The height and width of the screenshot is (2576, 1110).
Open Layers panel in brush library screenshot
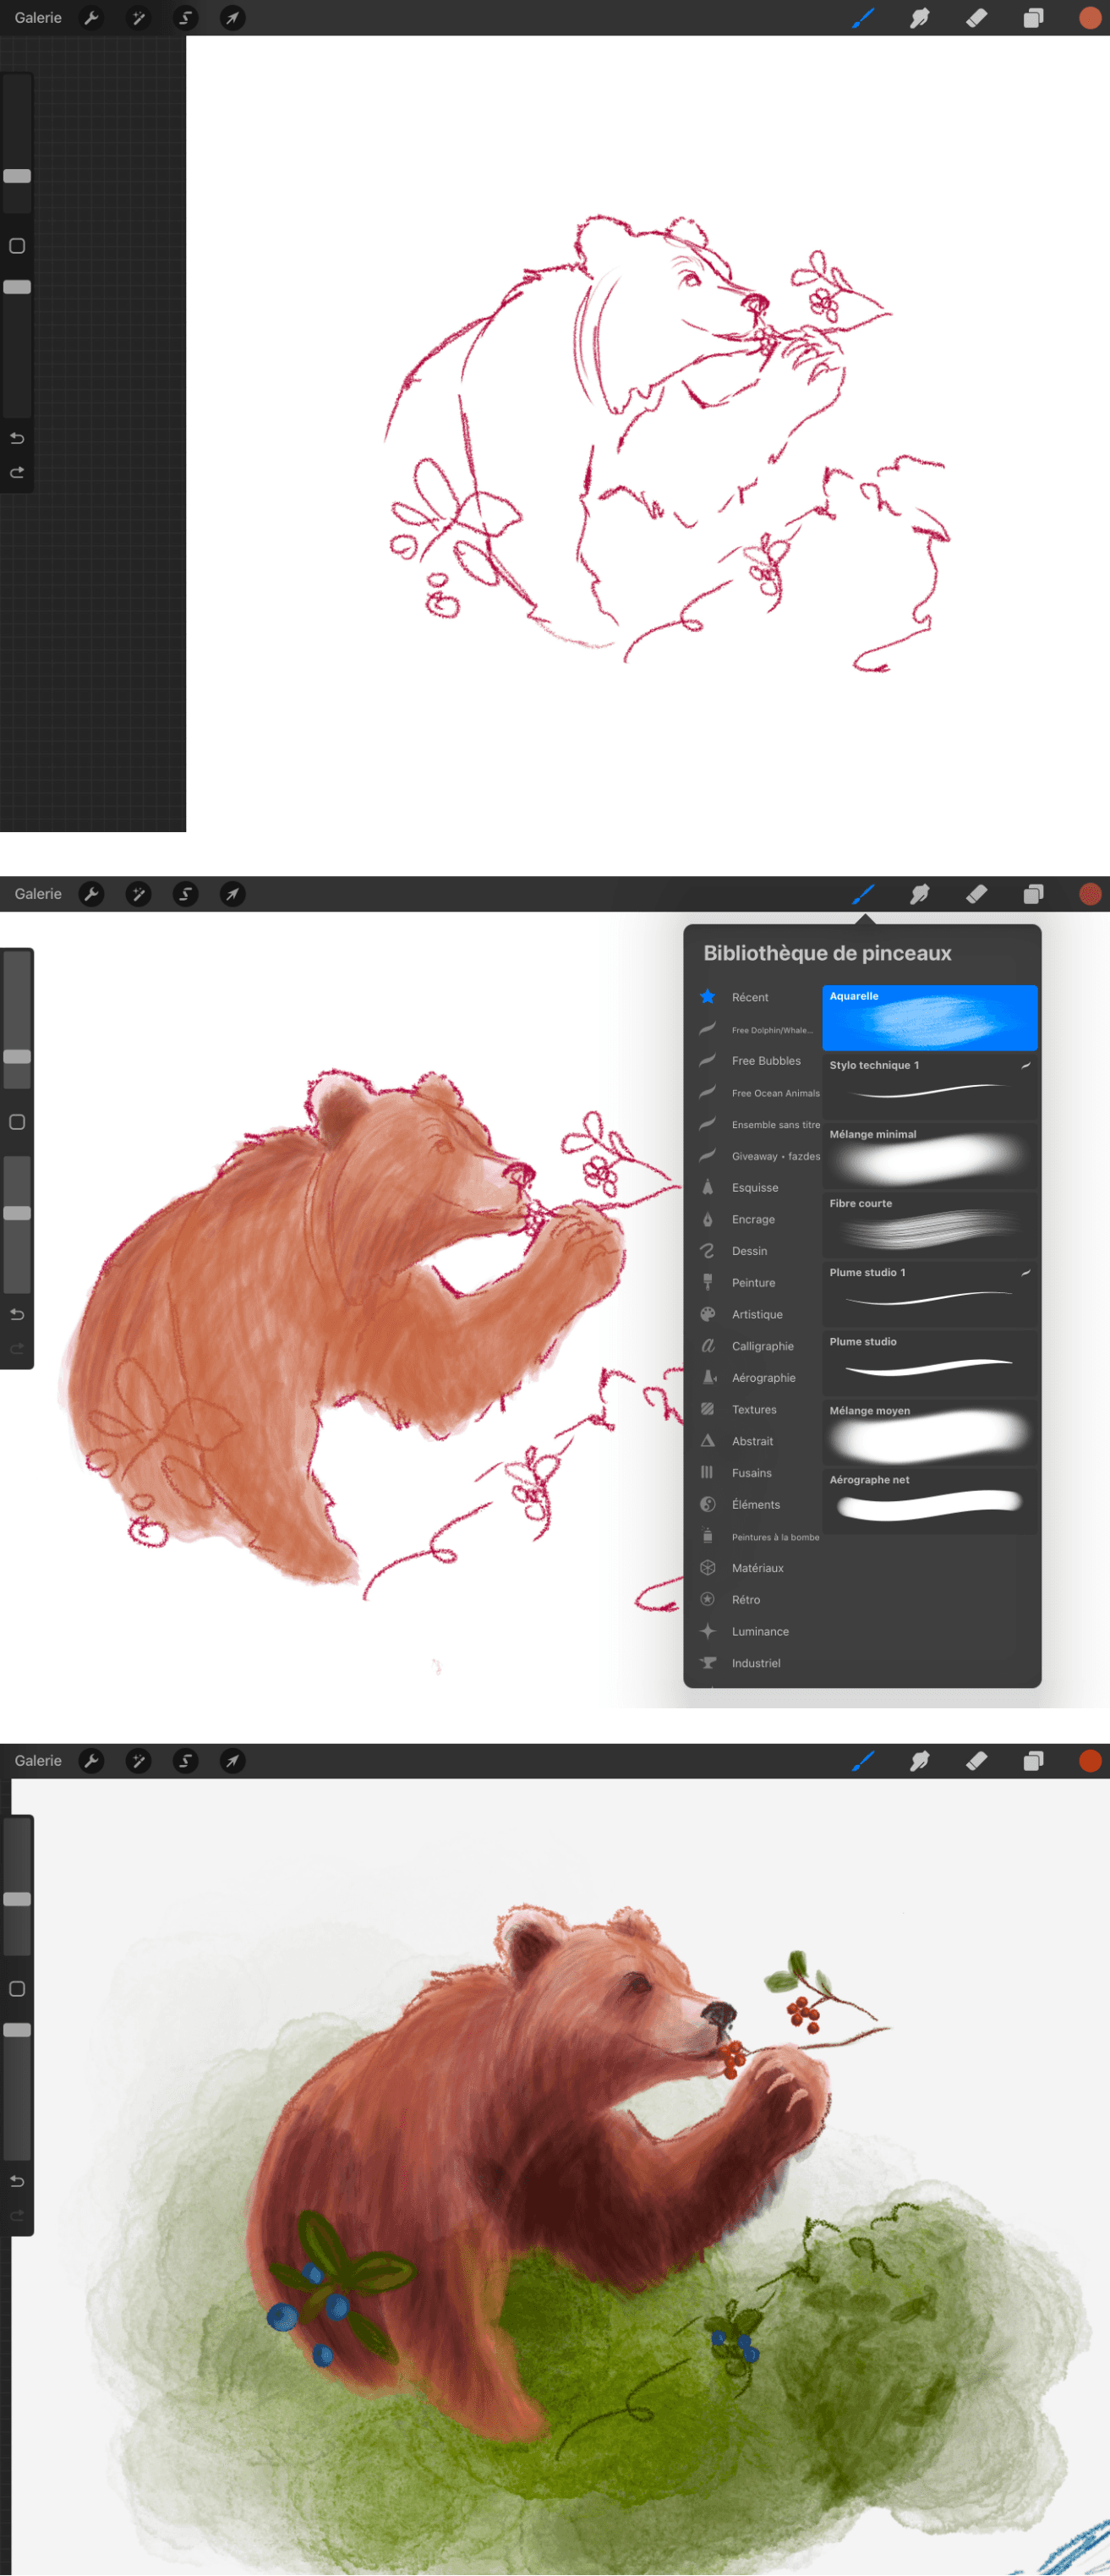1033,894
